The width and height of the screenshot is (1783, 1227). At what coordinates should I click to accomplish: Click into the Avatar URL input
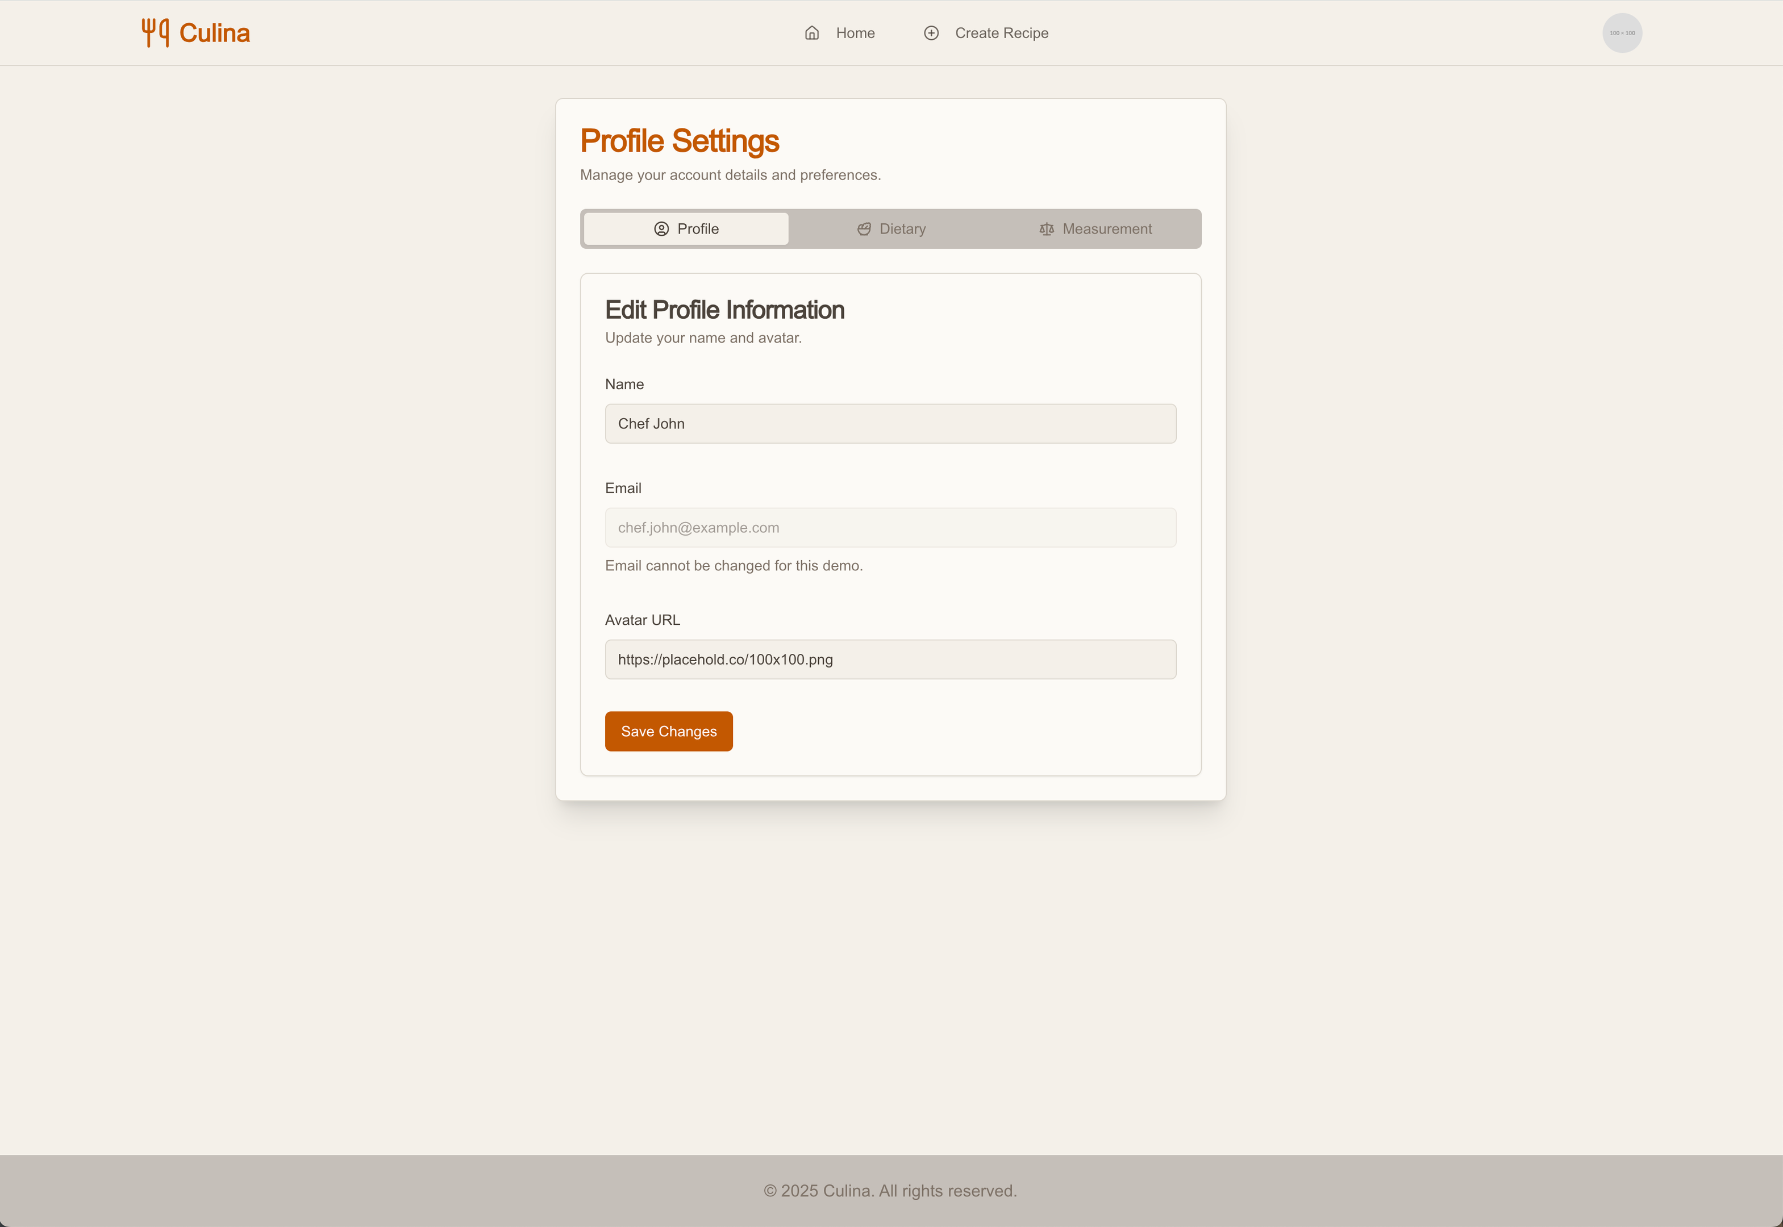tap(890, 660)
